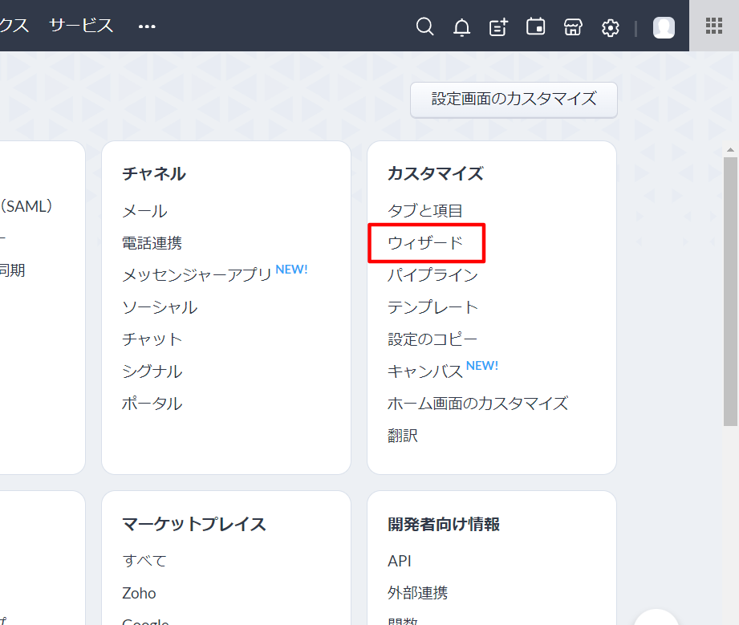This screenshot has width=739, height=625.
Task: Open the settings gear icon
Action: (x=611, y=28)
